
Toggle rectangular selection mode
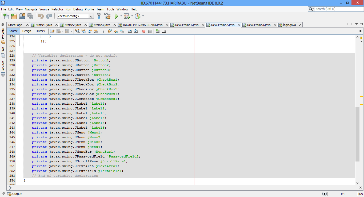tap(102, 31)
